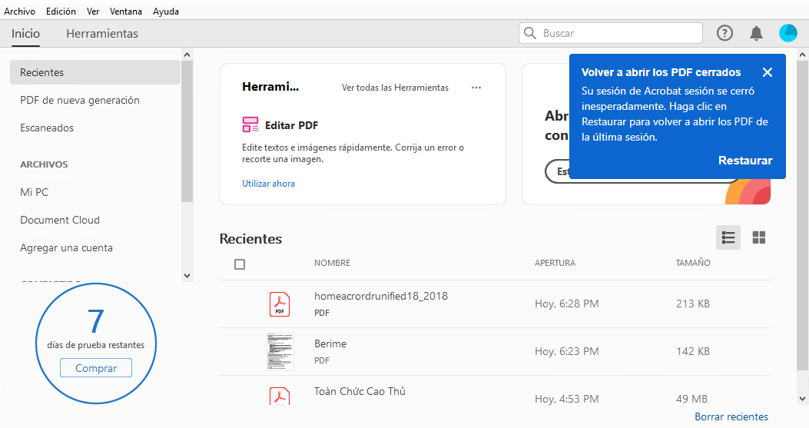Click the Restaurar button

745,161
